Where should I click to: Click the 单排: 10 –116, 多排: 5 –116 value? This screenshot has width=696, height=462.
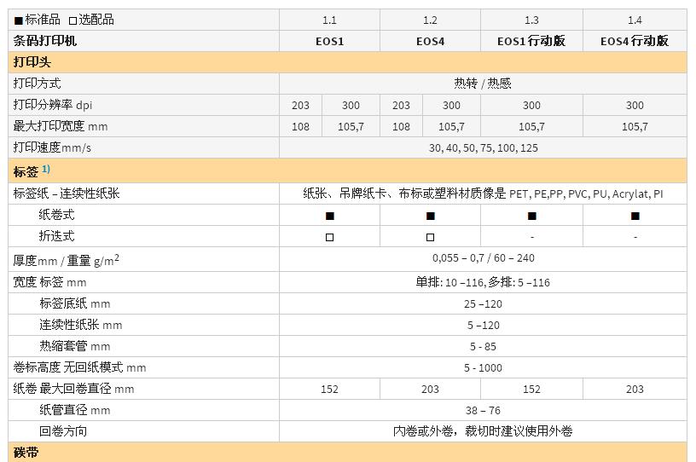[483, 282]
